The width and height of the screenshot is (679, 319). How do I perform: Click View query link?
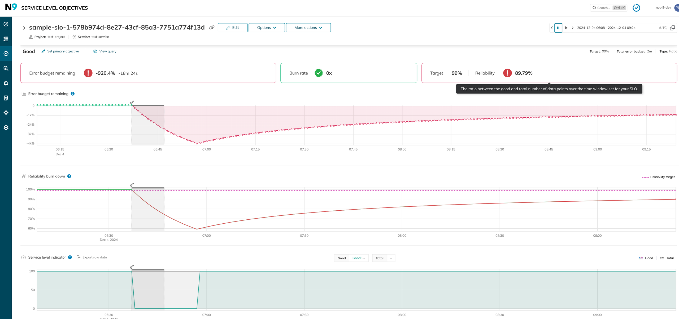point(105,51)
